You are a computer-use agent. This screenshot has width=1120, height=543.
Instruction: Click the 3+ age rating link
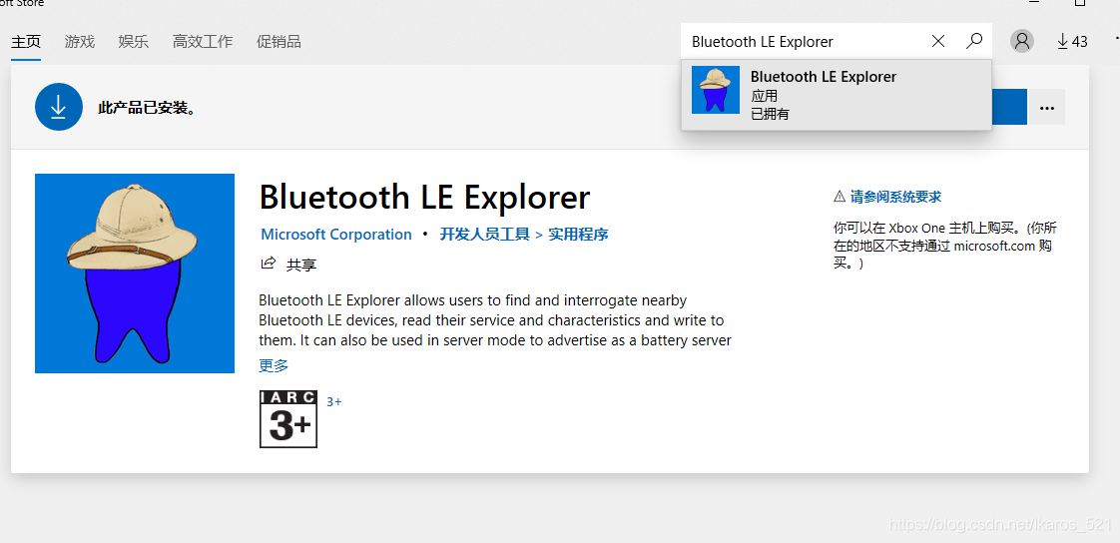click(x=334, y=401)
